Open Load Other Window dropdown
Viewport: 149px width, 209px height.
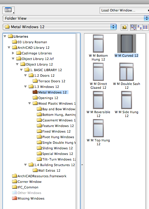pyautogui.click(x=124, y=10)
